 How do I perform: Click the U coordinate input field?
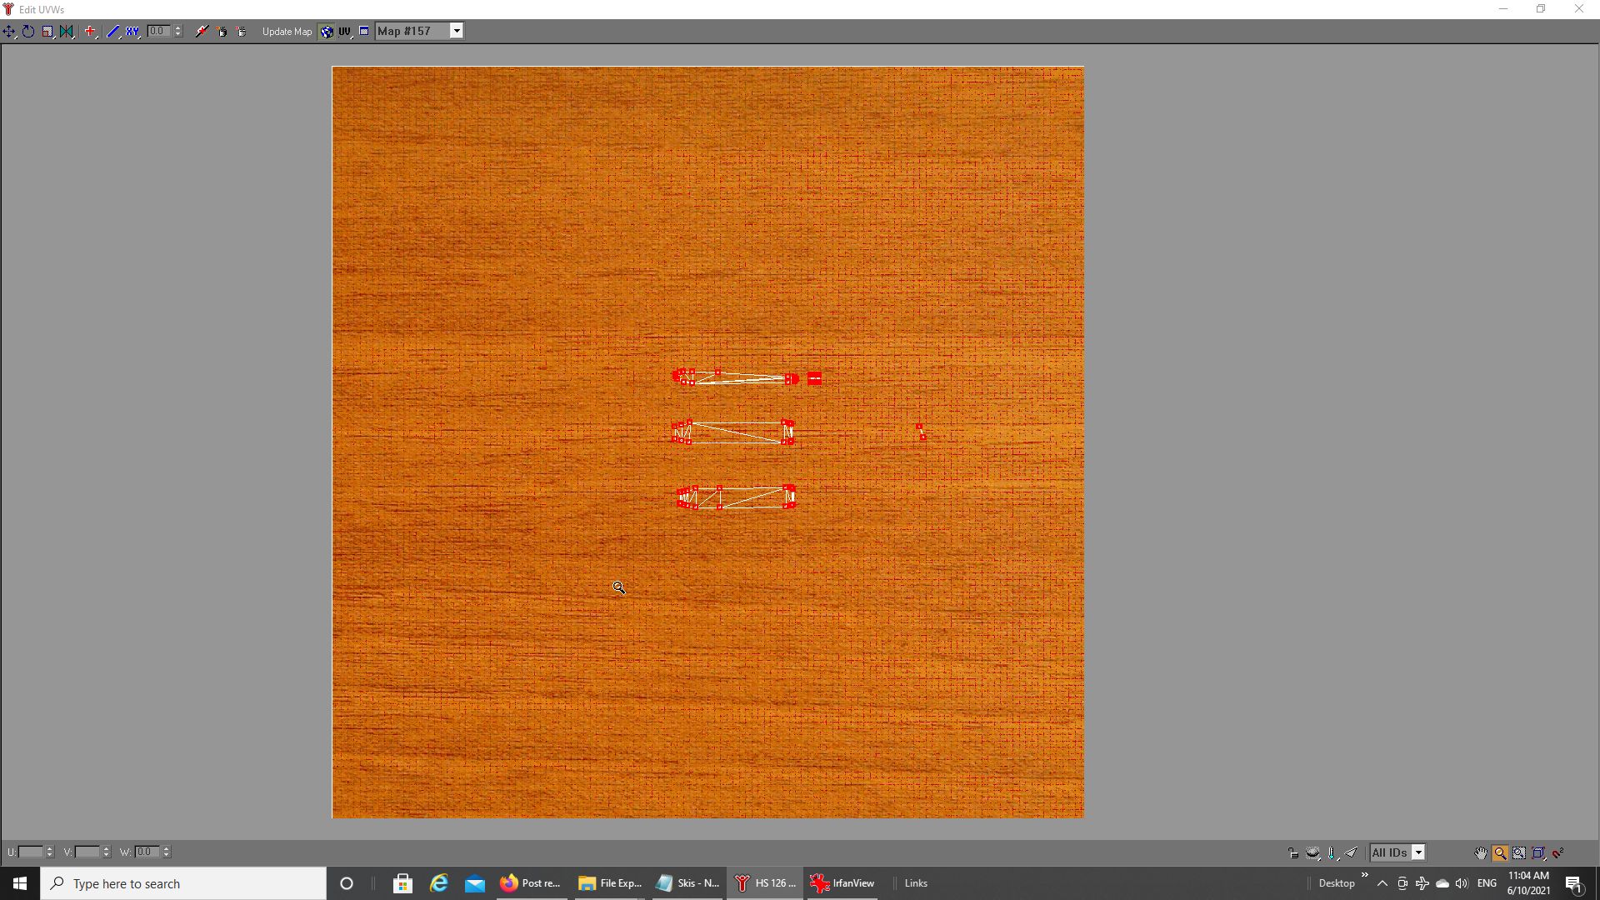pos(31,852)
